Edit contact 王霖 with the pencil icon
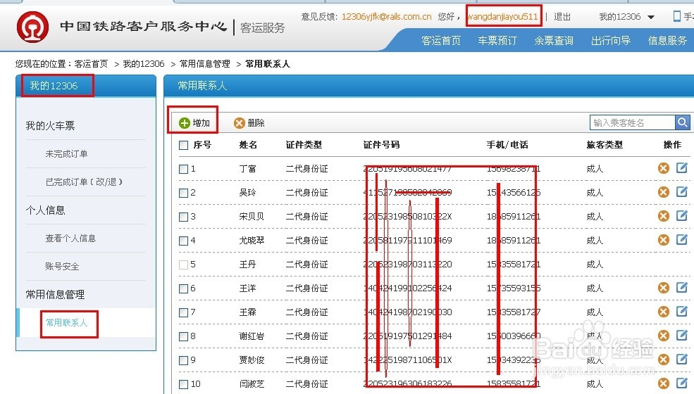This screenshot has width=694, height=394. [x=681, y=311]
